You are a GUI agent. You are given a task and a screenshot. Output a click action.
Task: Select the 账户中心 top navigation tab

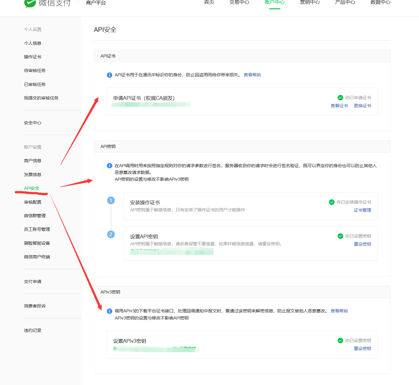[x=274, y=2]
